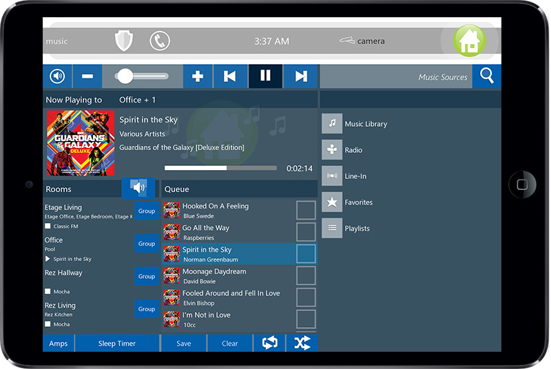The height and width of the screenshot is (369, 551).
Task: Open the Sleep Timer menu
Action: pos(117,344)
